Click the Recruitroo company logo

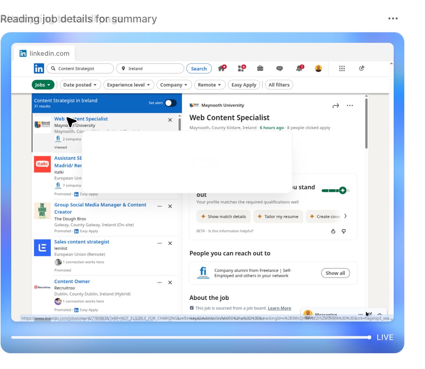coord(42,287)
